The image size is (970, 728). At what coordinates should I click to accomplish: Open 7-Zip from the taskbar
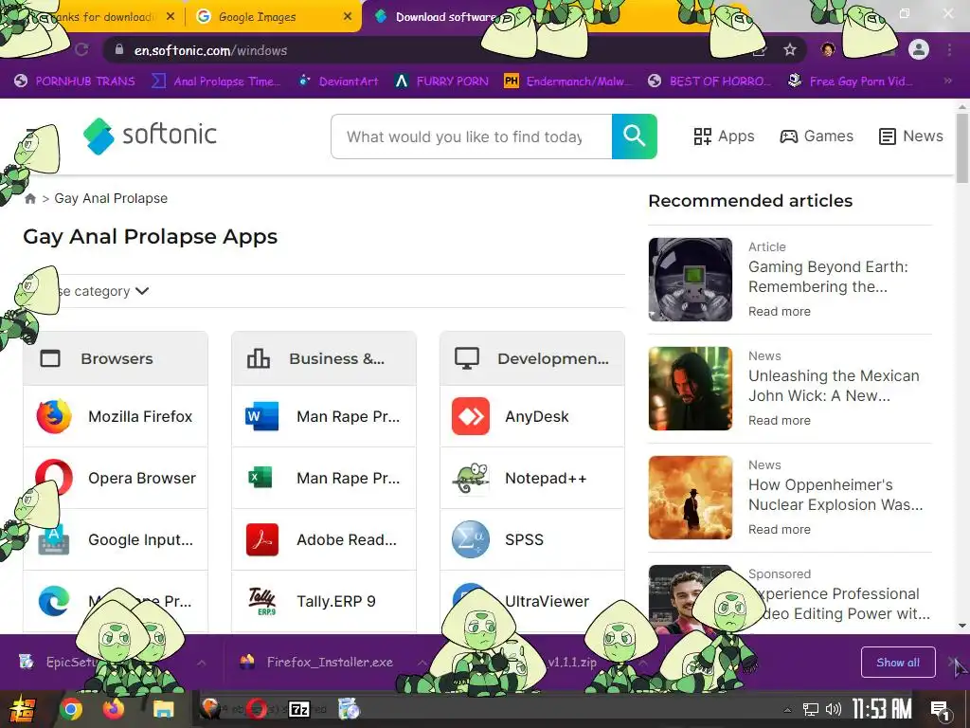click(x=300, y=709)
